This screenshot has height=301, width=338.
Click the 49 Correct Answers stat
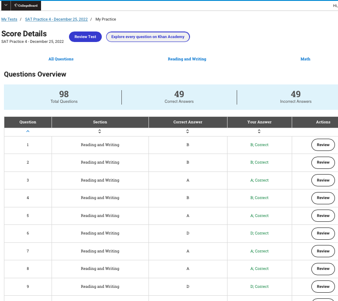179,97
